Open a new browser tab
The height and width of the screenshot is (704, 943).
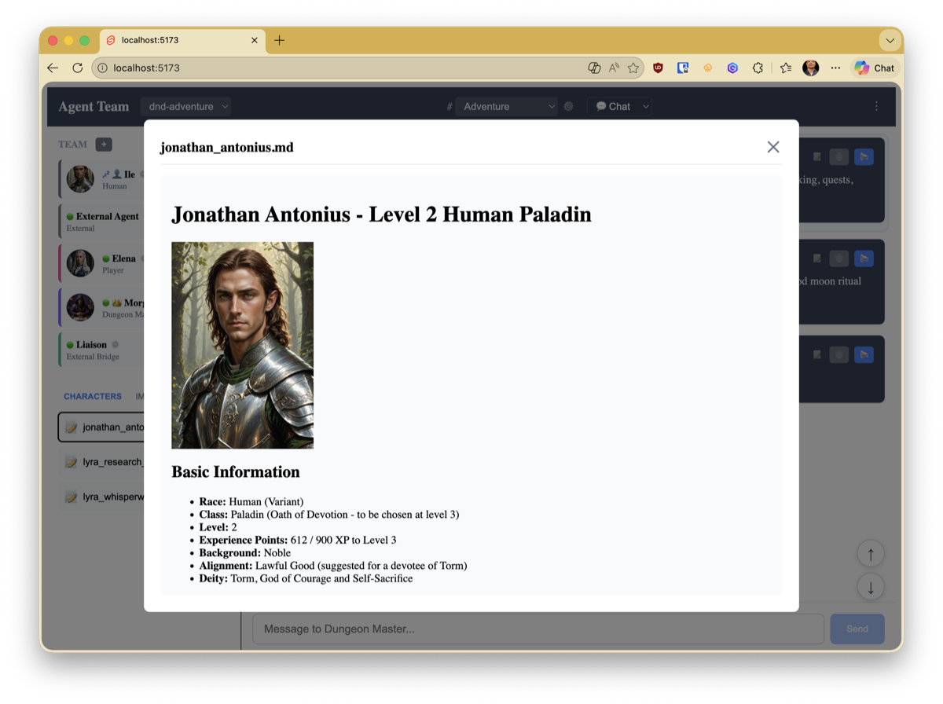click(279, 40)
